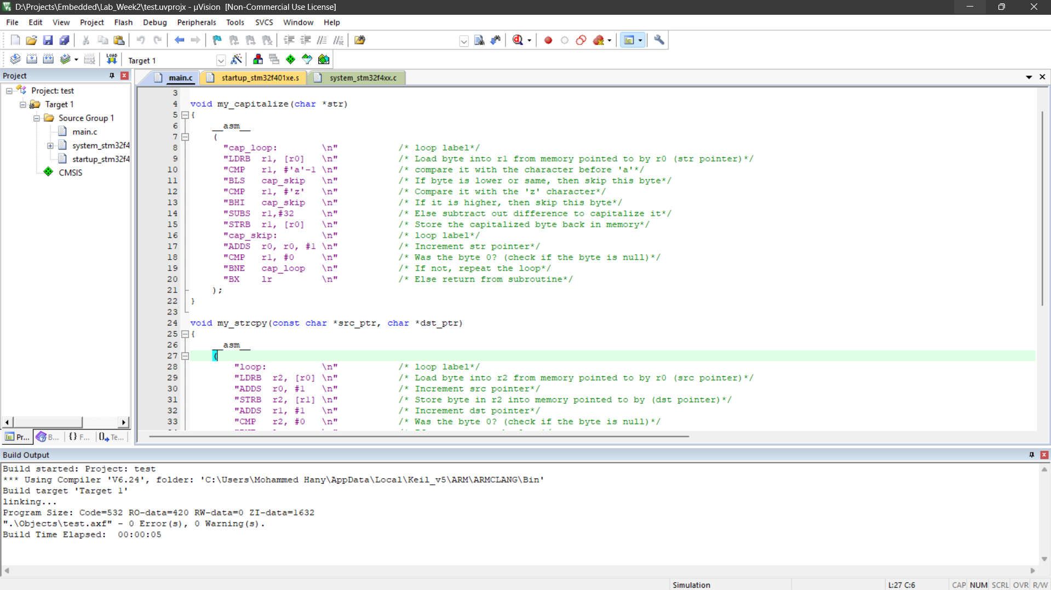
Task: Toggle bookmark with the blue flag icon
Action: tap(217, 40)
